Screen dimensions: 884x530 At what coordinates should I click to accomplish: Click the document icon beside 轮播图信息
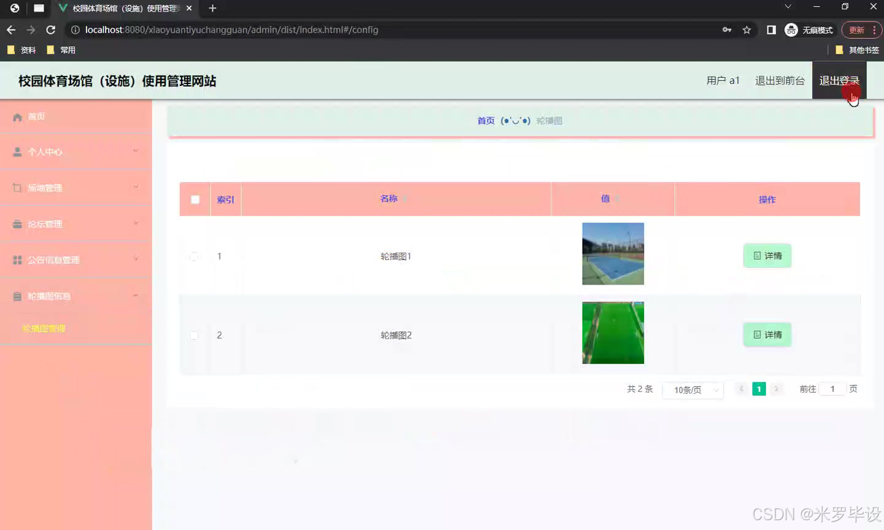coord(17,296)
